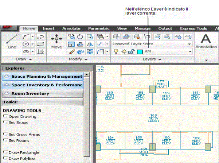Click the Rotate tool icon
219x163 pixels.
(x=80, y=37)
